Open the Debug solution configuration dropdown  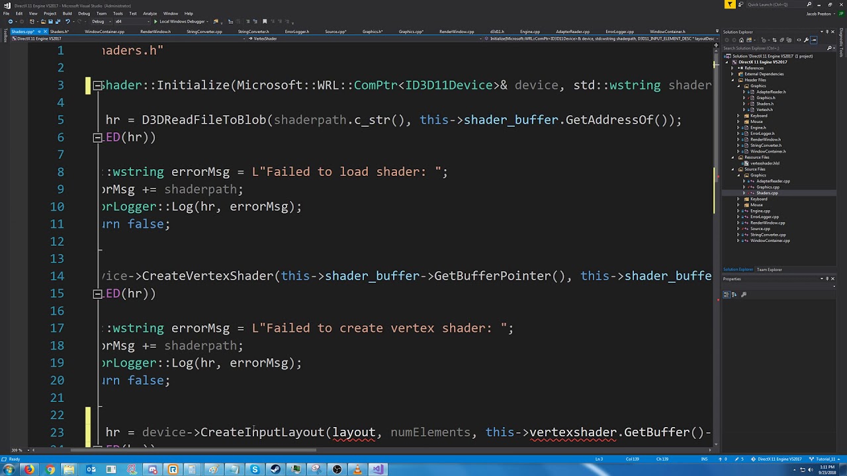(102, 21)
